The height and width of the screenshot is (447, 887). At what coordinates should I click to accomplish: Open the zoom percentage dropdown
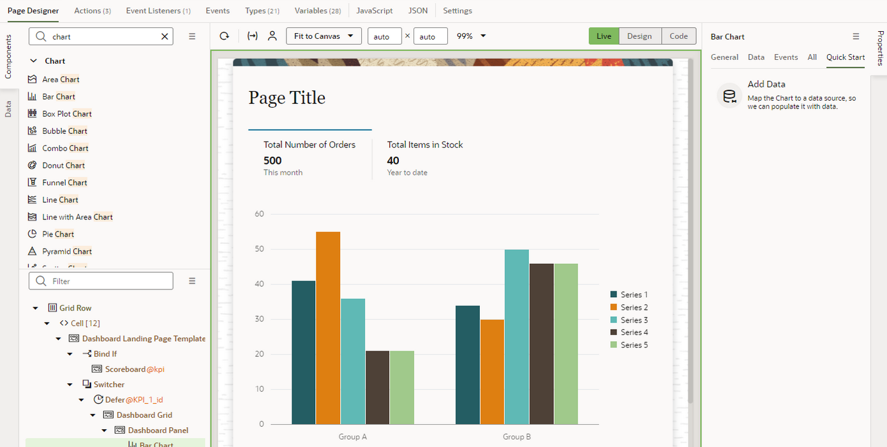(470, 36)
